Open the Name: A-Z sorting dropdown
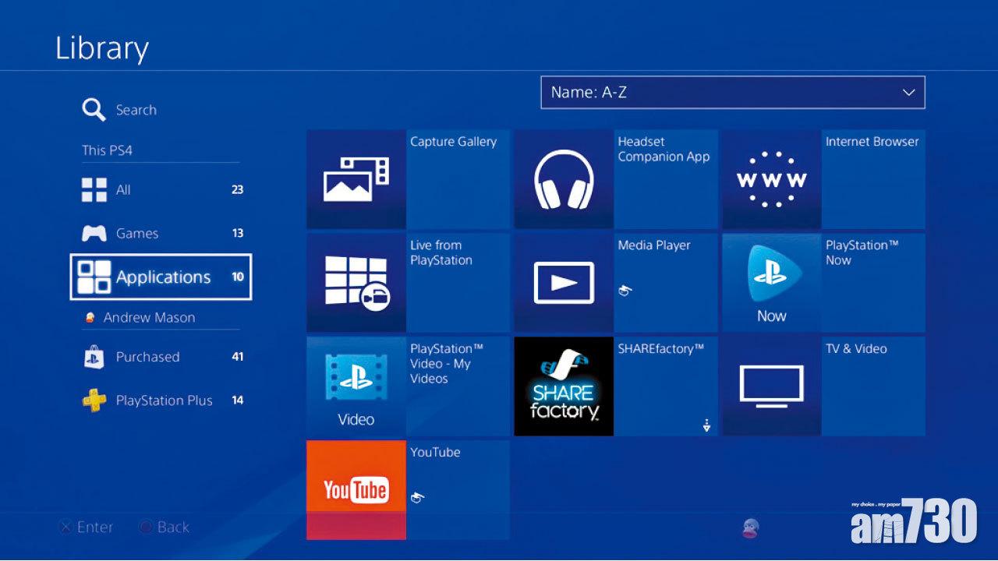This screenshot has height=561, width=998. coord(731,92)
